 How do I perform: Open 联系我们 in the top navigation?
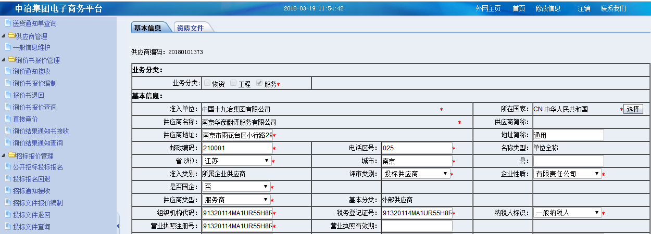point(614,8)
